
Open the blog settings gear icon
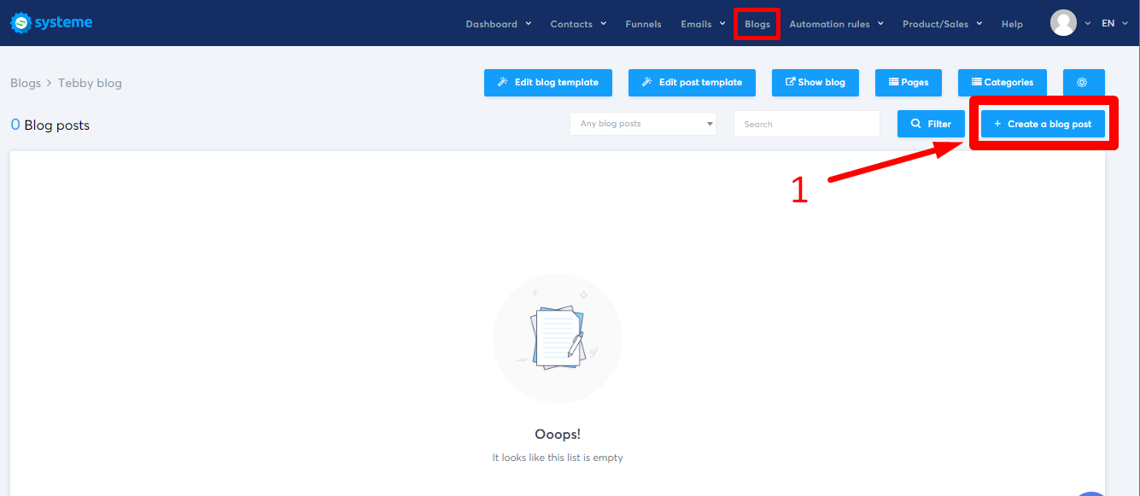tap(1083, 82)
